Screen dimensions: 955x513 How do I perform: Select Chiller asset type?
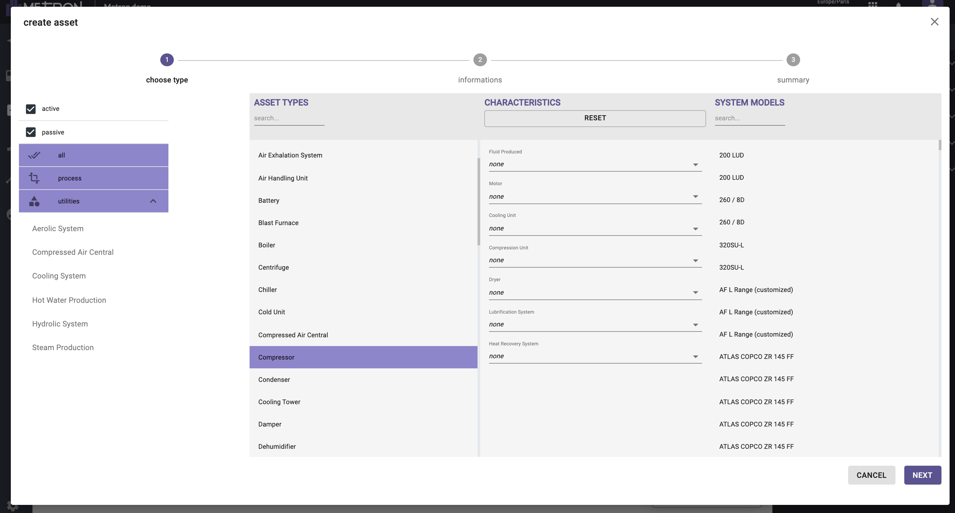pos(267,290)
